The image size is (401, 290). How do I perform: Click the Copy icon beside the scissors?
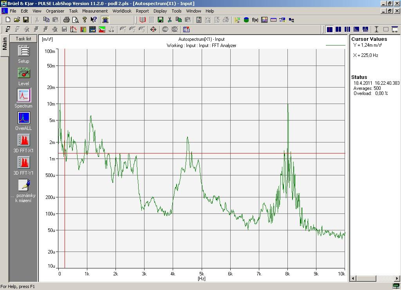point(46,20)
